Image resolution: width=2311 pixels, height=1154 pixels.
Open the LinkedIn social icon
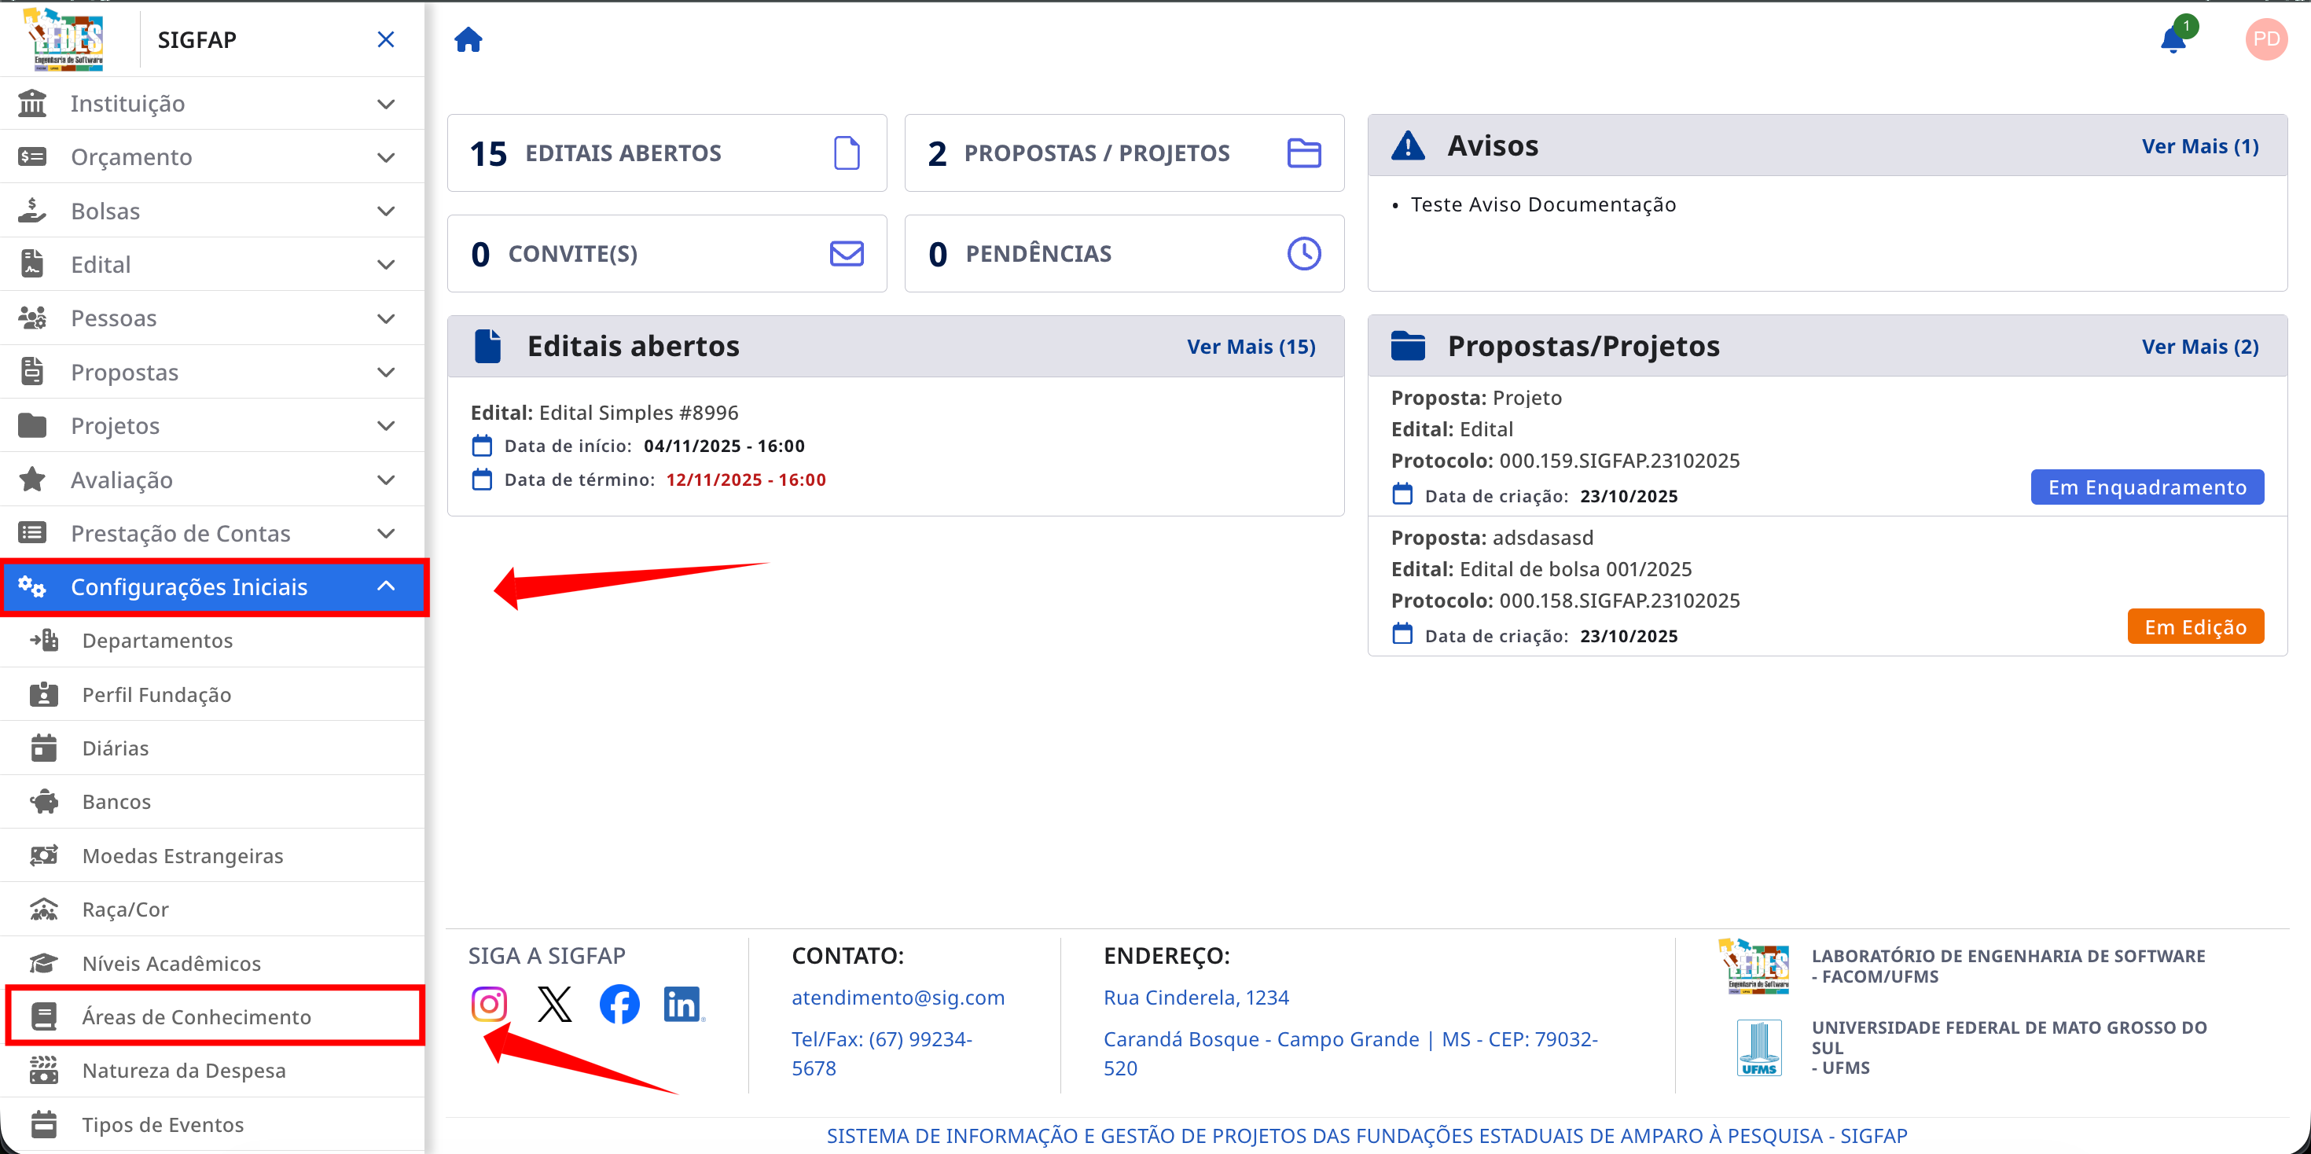click(x=683, y=1004)
